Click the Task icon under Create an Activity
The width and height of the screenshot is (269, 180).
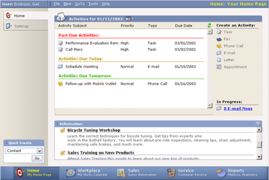click(x=219, y=32)
